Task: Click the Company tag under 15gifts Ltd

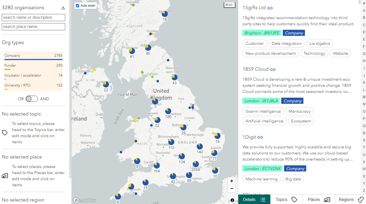Action: pyautogui.click(x=294, y=33)
